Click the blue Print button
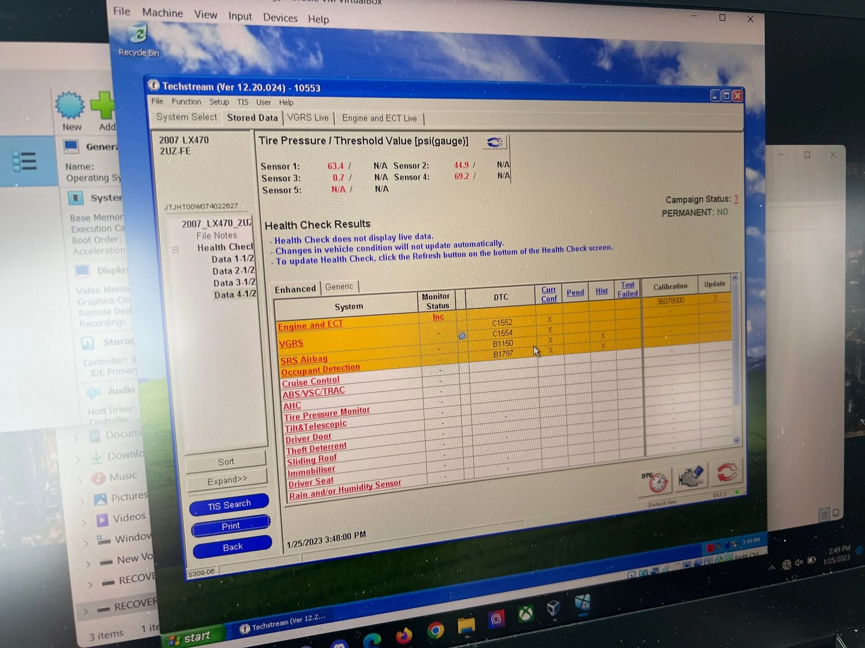Viewport: 865px width, 648px height. point(231,526)
